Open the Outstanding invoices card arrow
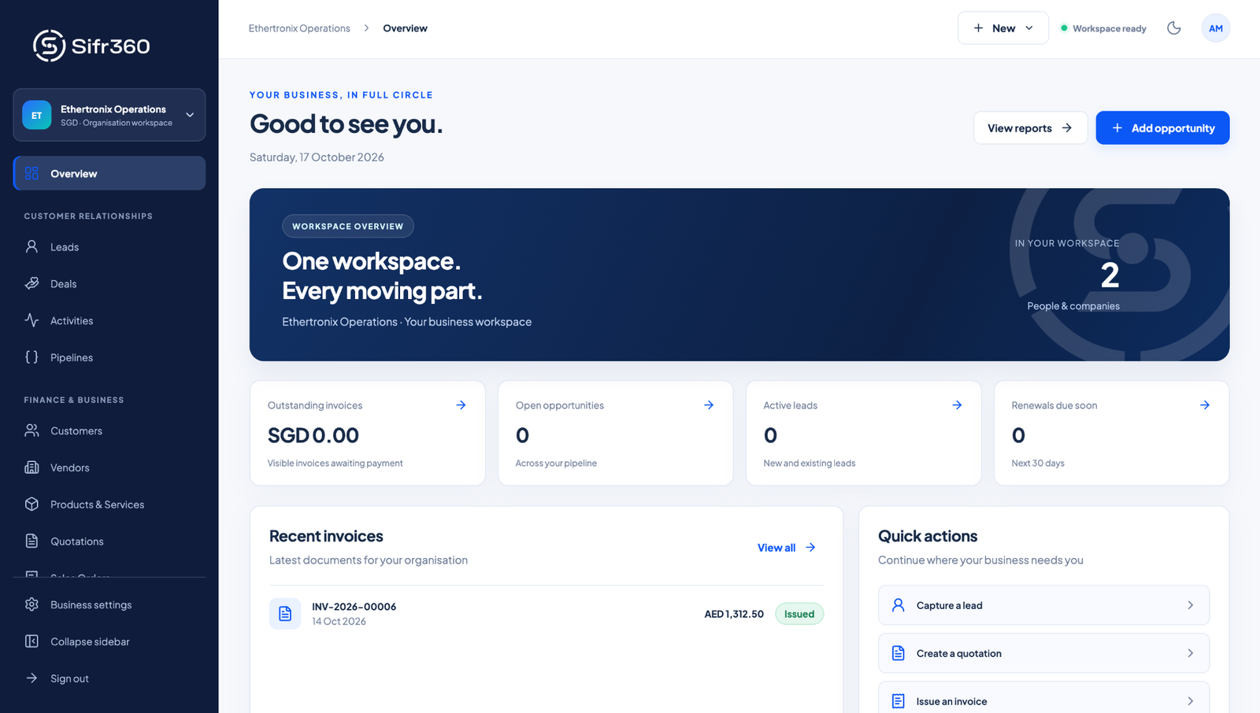 click(x=461, y=405)
